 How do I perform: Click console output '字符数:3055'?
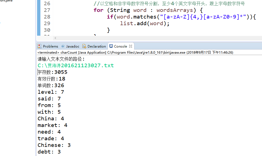click(x=52, y=72)
